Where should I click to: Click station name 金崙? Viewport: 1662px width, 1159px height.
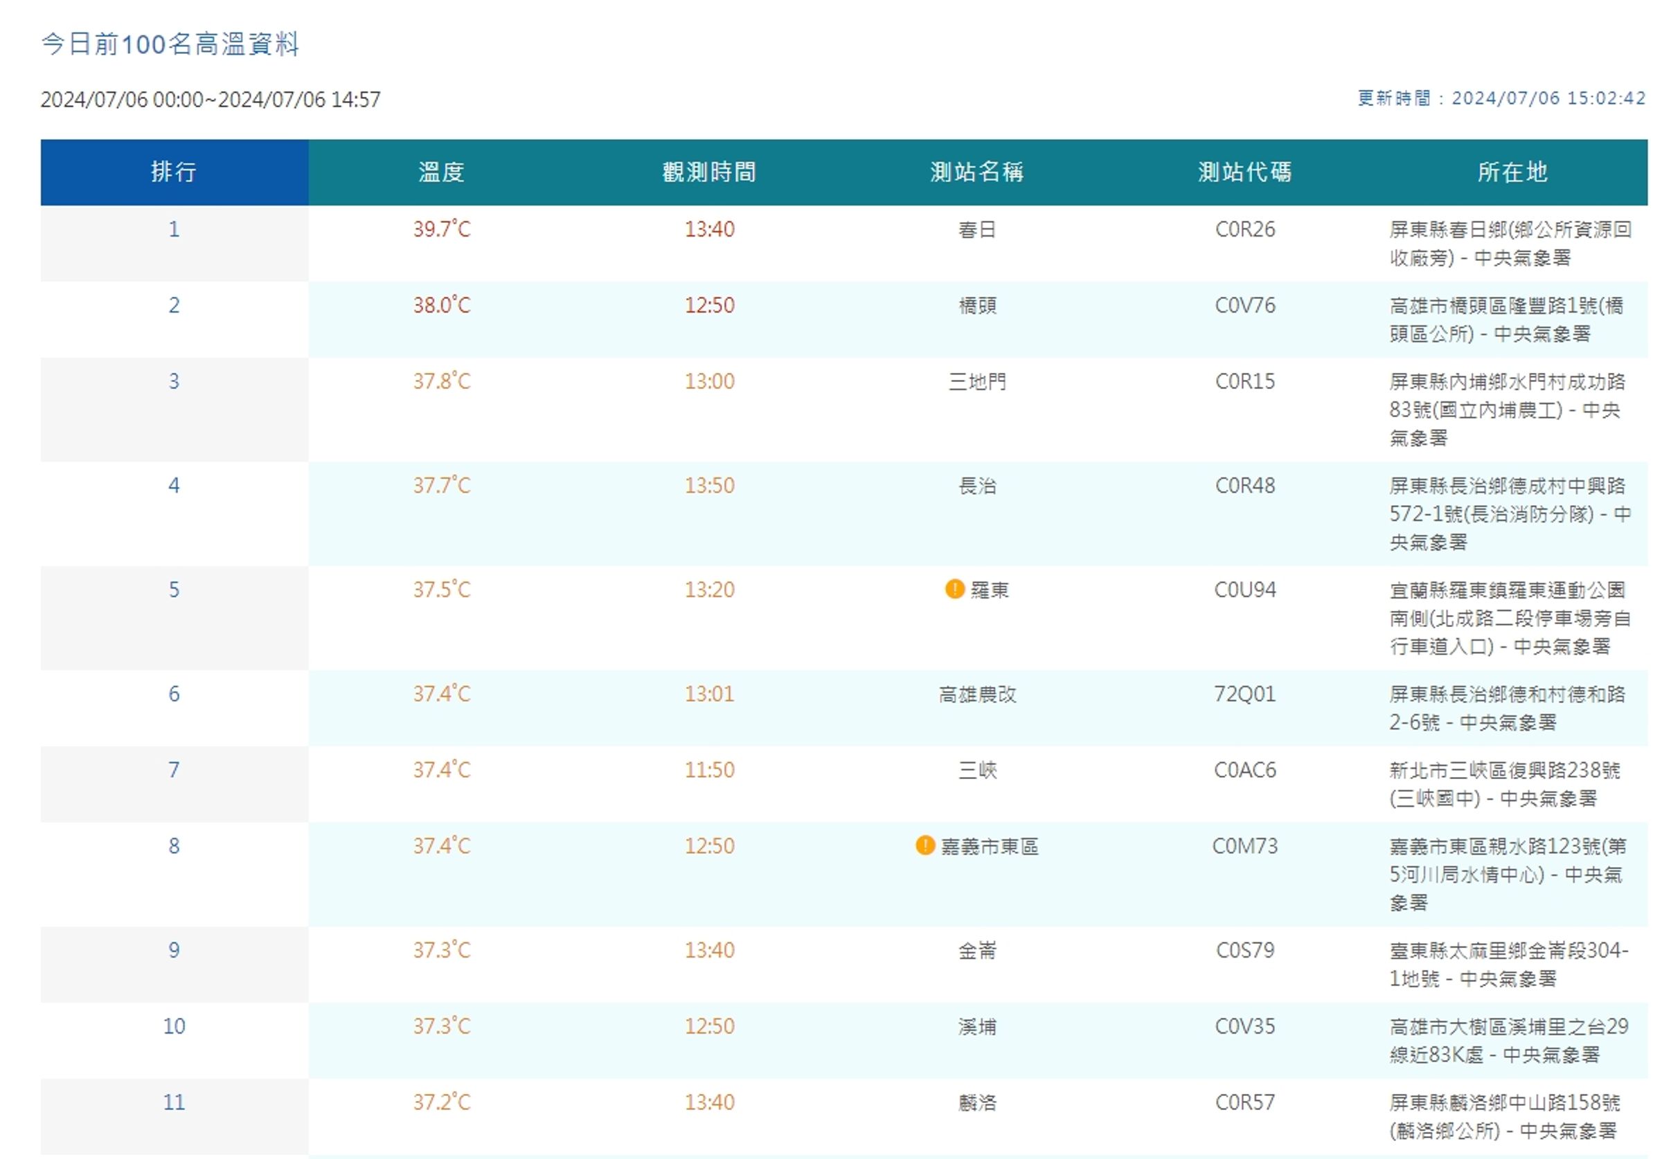977,951
